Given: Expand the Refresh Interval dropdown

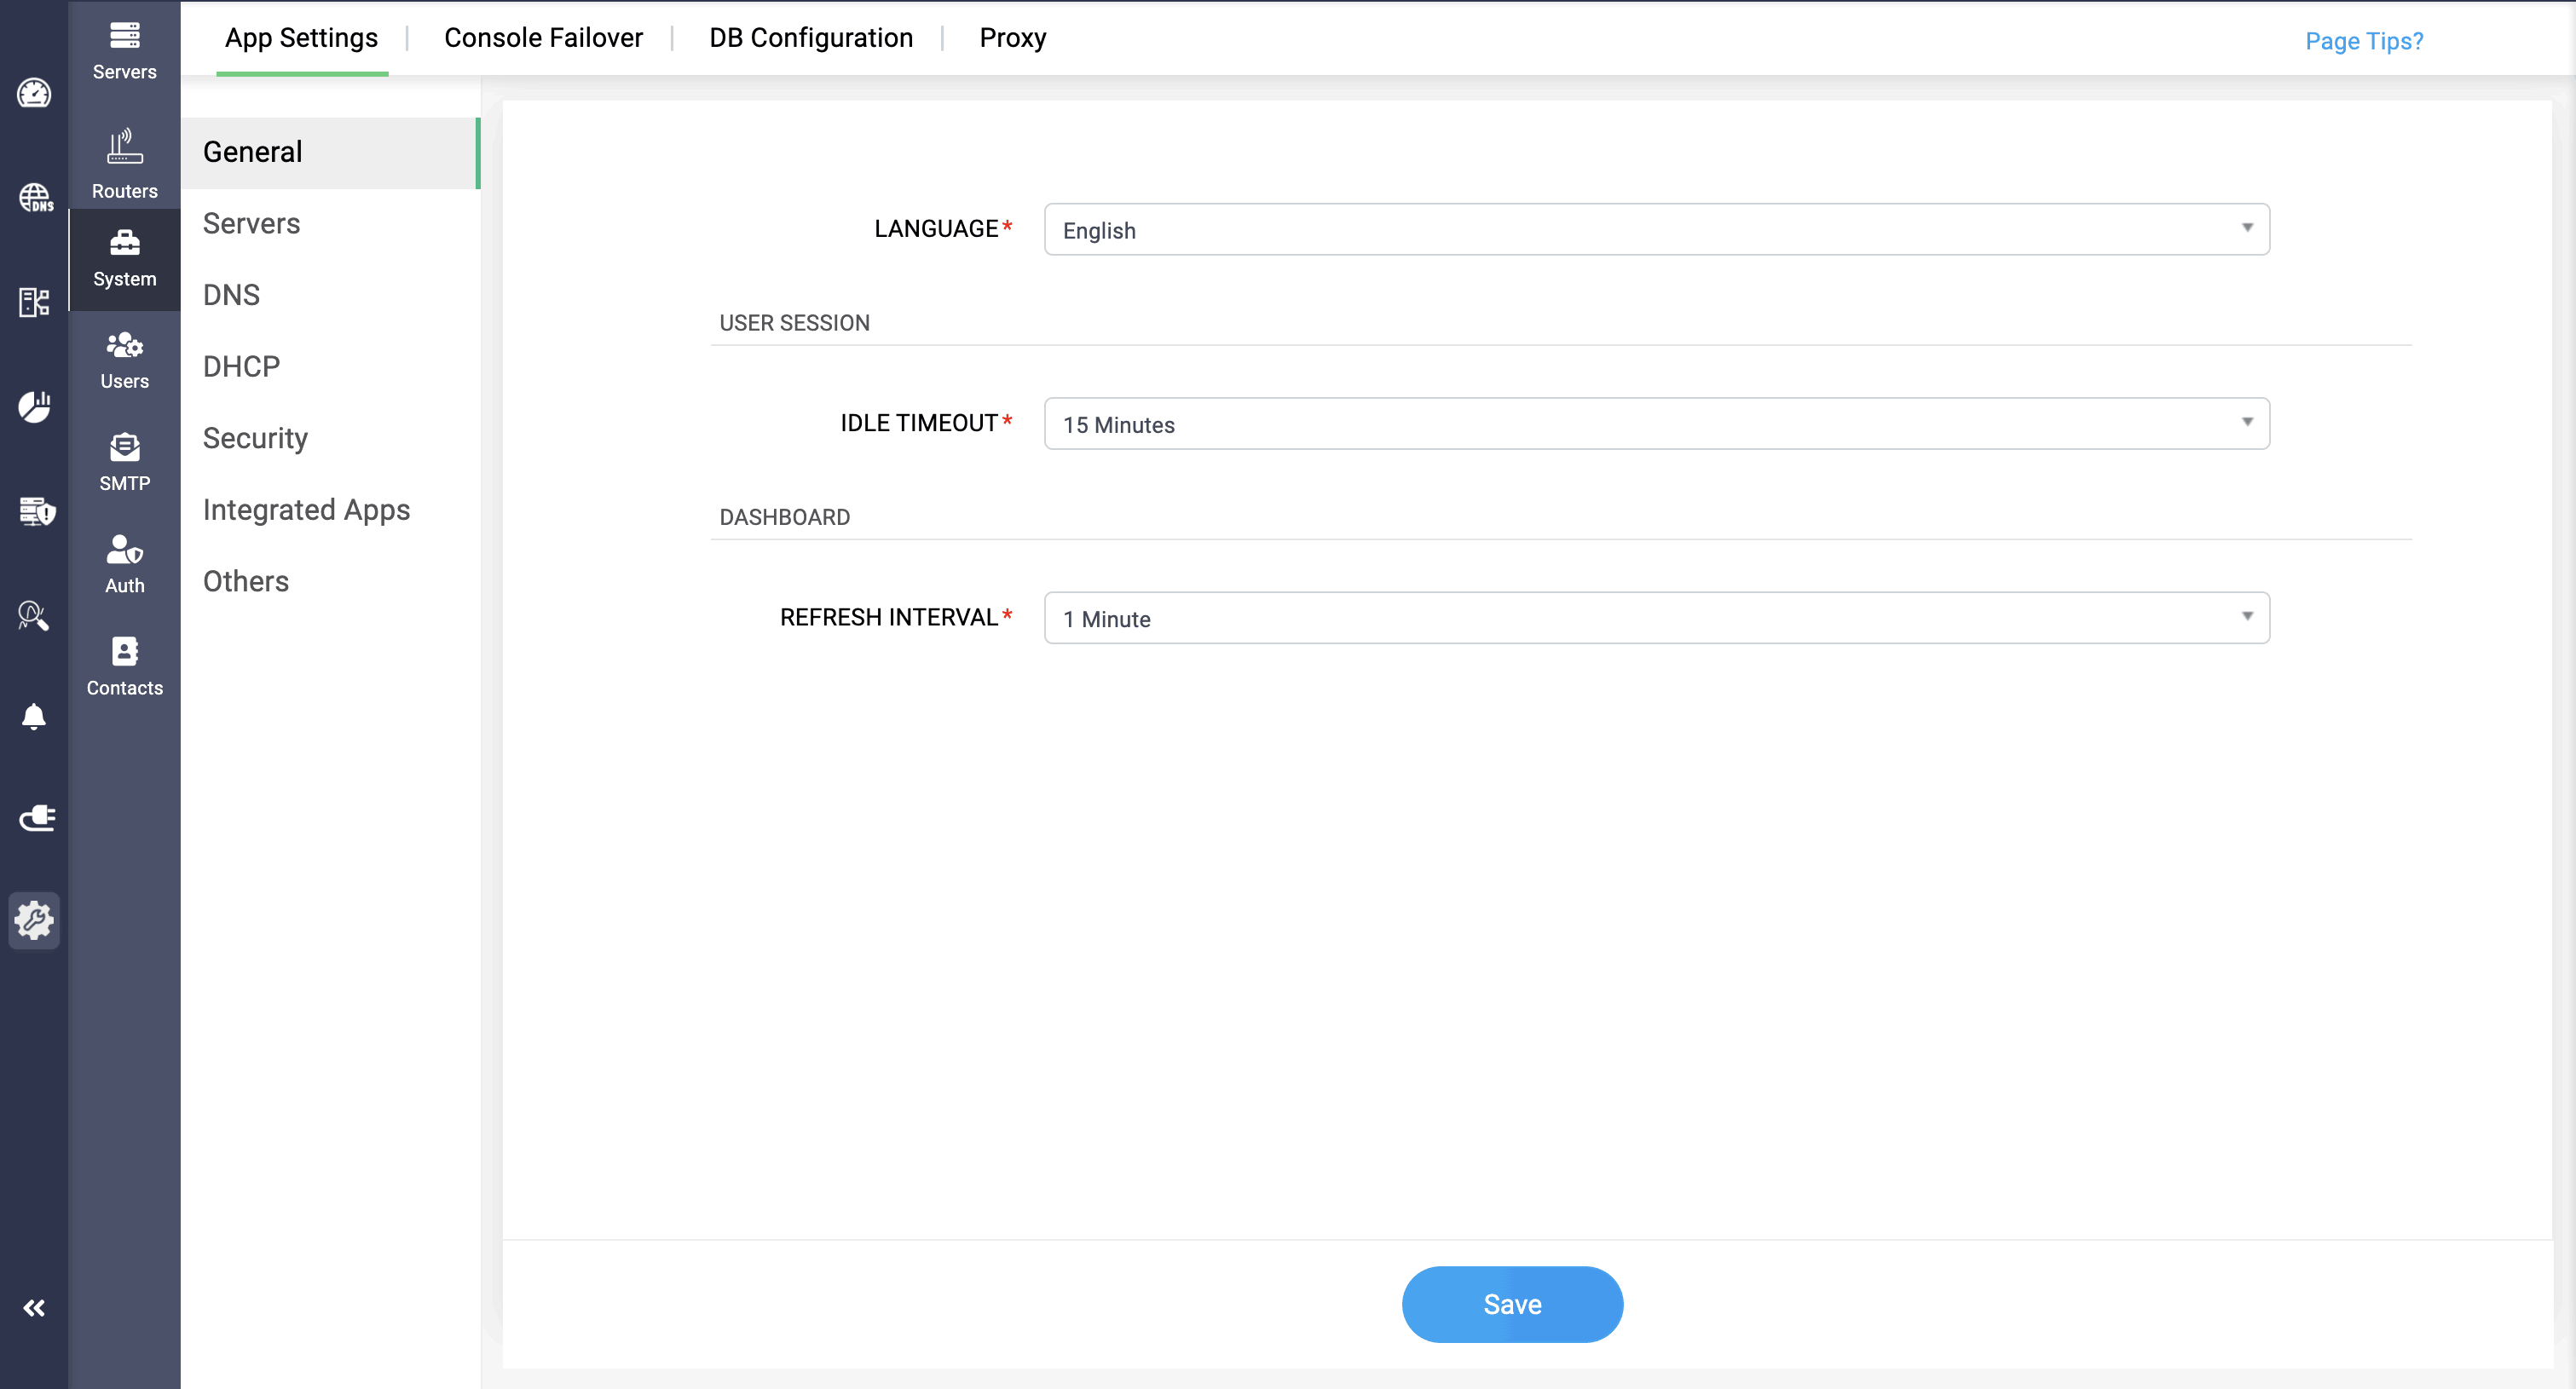Looking at the screenshot, I should pyautogui.click(x=1656, y=618).
